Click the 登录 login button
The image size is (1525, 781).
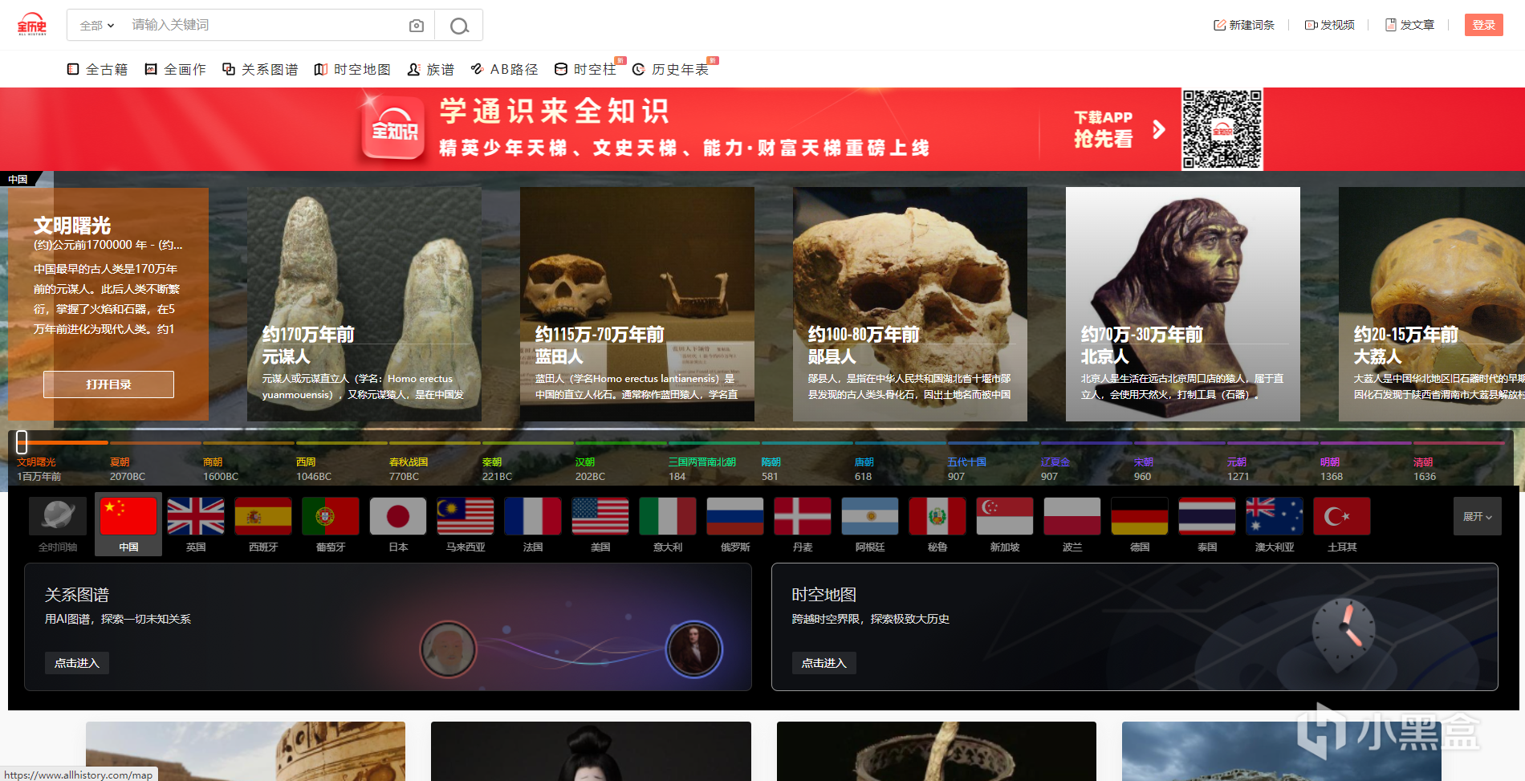pos(1483,25)
